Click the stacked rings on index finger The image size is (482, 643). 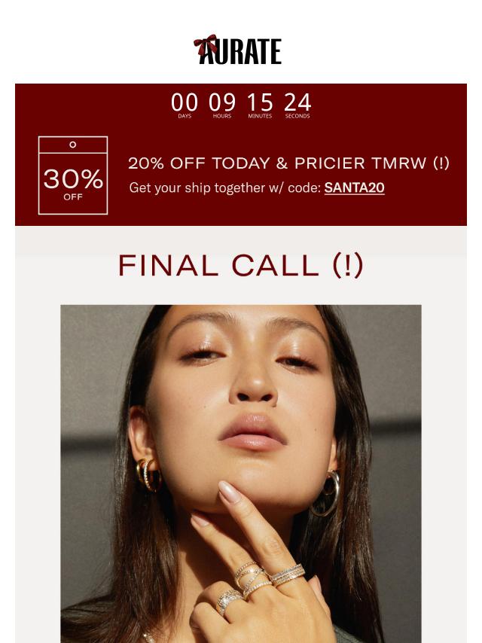(x=288, y=575)
